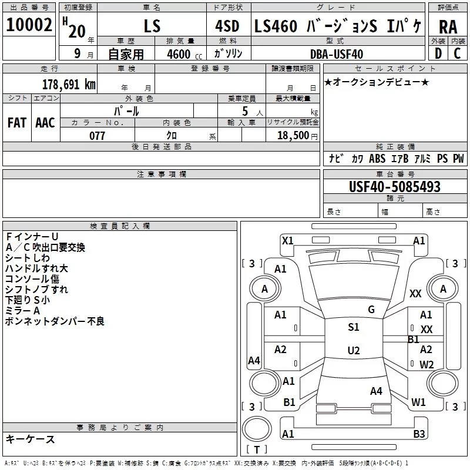Select the クロ interior color
Viewport: 470px width, 470px height.
[172, 135]
